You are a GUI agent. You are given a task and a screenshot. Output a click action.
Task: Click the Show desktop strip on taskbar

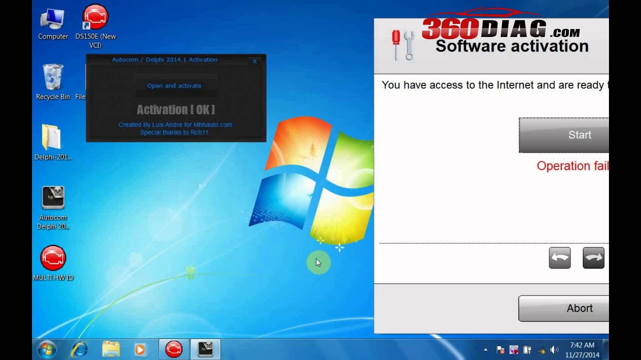tap(606, 349)
